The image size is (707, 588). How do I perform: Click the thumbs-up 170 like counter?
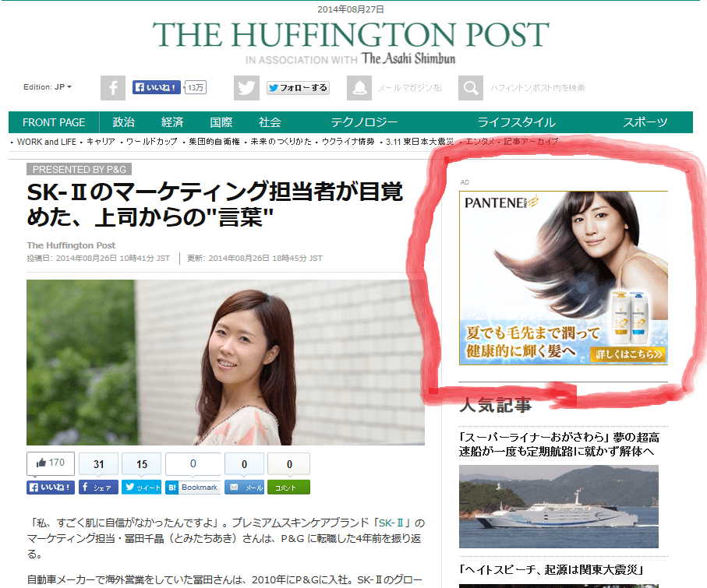[51, 463]
